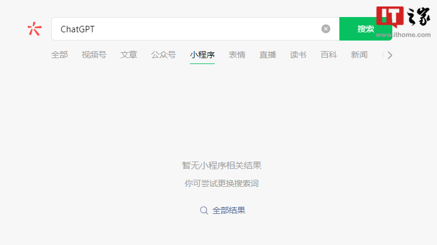Click the 你可尝试更换搜索词 hint text
The height and width of the screenshot is (245, 437).
[222, 183]
